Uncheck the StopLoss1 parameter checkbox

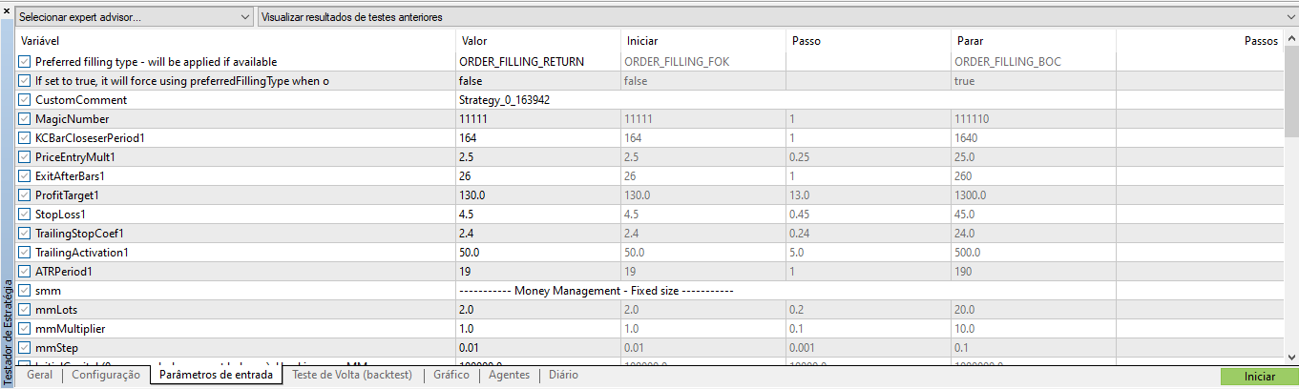tap(24, 215)
